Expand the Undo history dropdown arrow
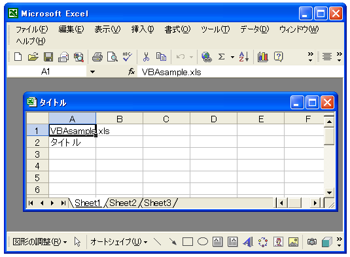The image size is (350, 257). (191, 57)
